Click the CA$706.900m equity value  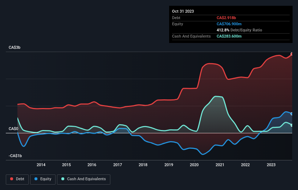[229, 24]
